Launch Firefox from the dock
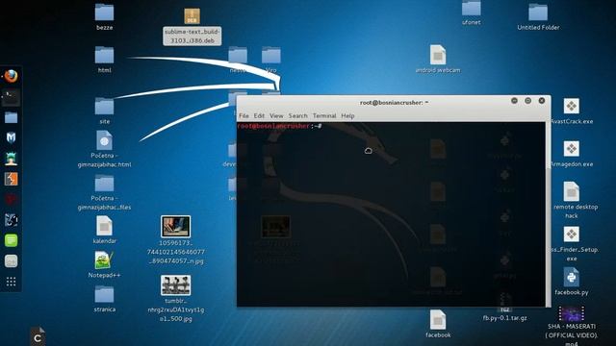 (x=11, y=76)
